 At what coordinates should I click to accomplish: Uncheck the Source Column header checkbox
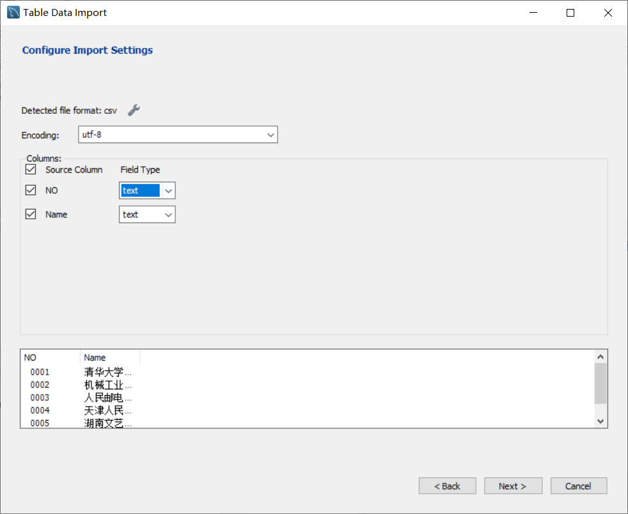click(x=30, y=169)
